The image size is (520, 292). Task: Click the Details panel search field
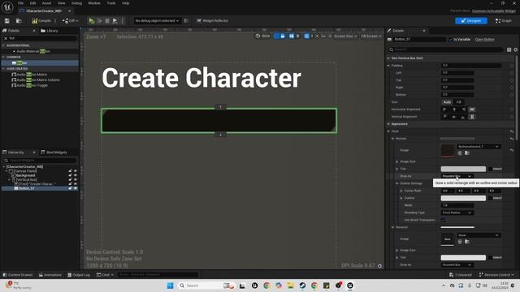(x=445, y=49)
